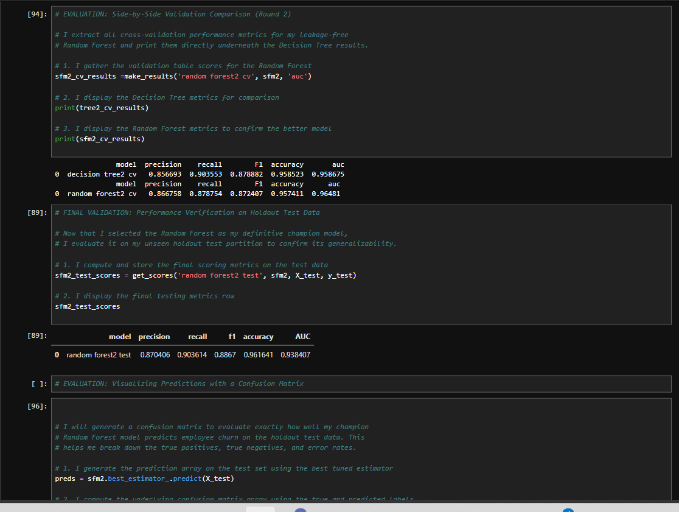Screen dimensions: 679x512
Task: Click random forest cv auc 0.96481
Action: point(326,194)
